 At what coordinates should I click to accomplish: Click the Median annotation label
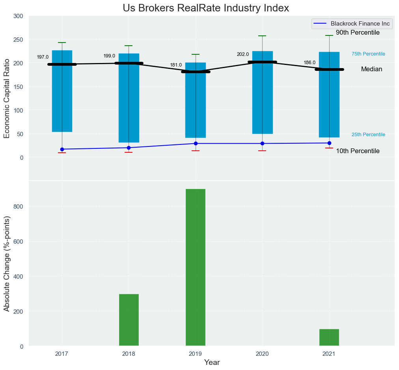[x=371, y=69]
